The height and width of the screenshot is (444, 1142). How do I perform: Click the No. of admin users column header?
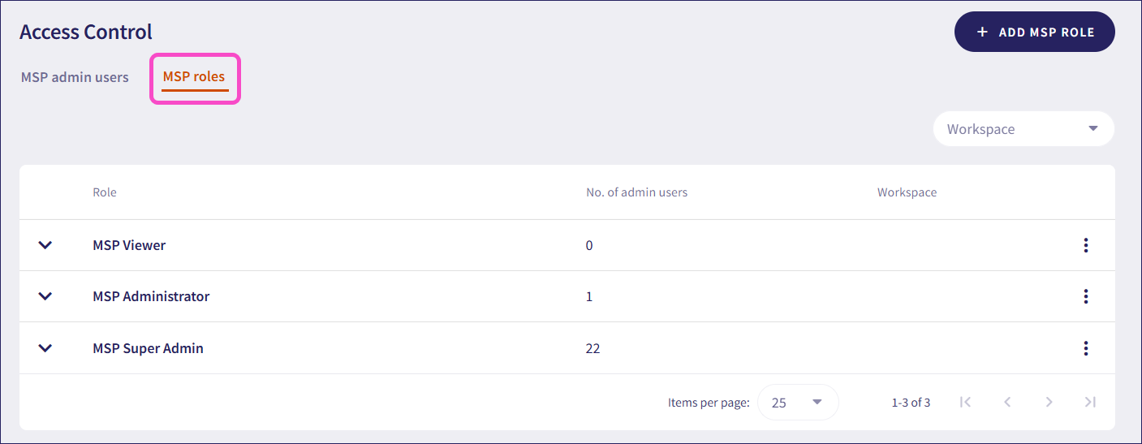click(636, 192)
